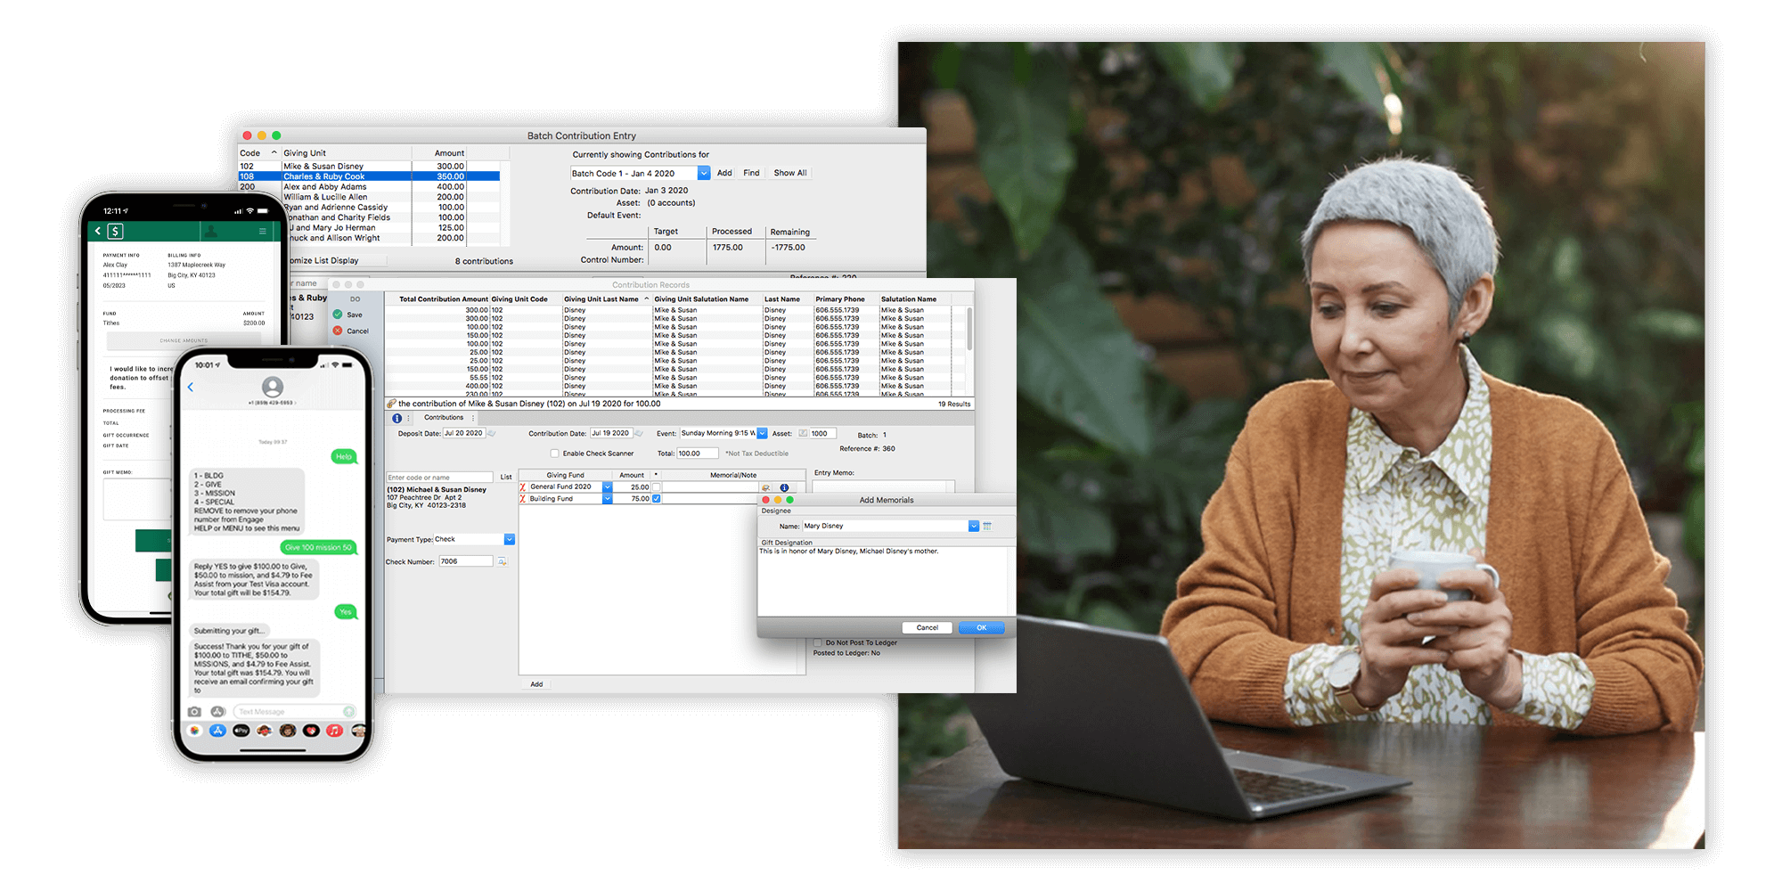Click the List button beside code field
The height and width of the screenshot is (891, 1782).
point(506,477)
